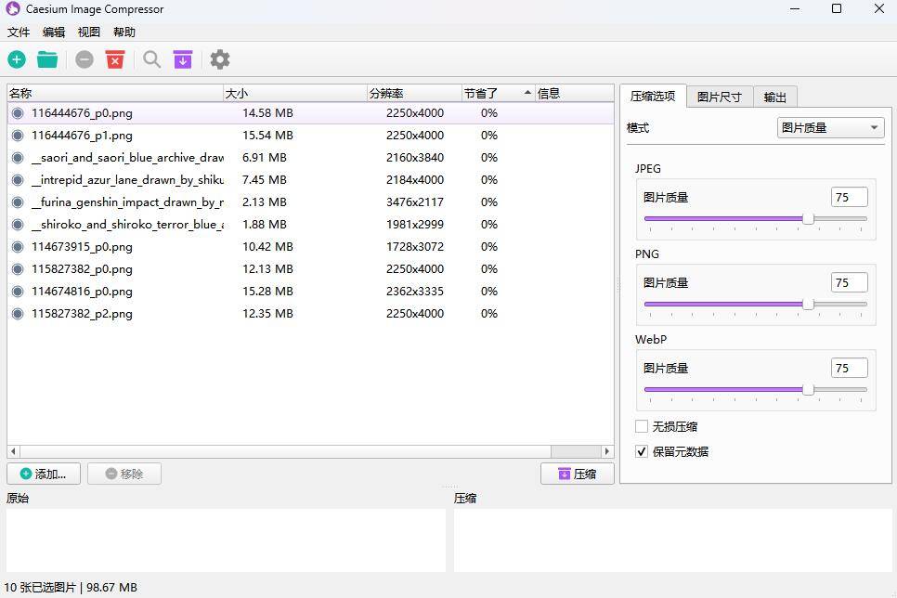Click the Caesium app logo in title bar

tap(13, 9)
